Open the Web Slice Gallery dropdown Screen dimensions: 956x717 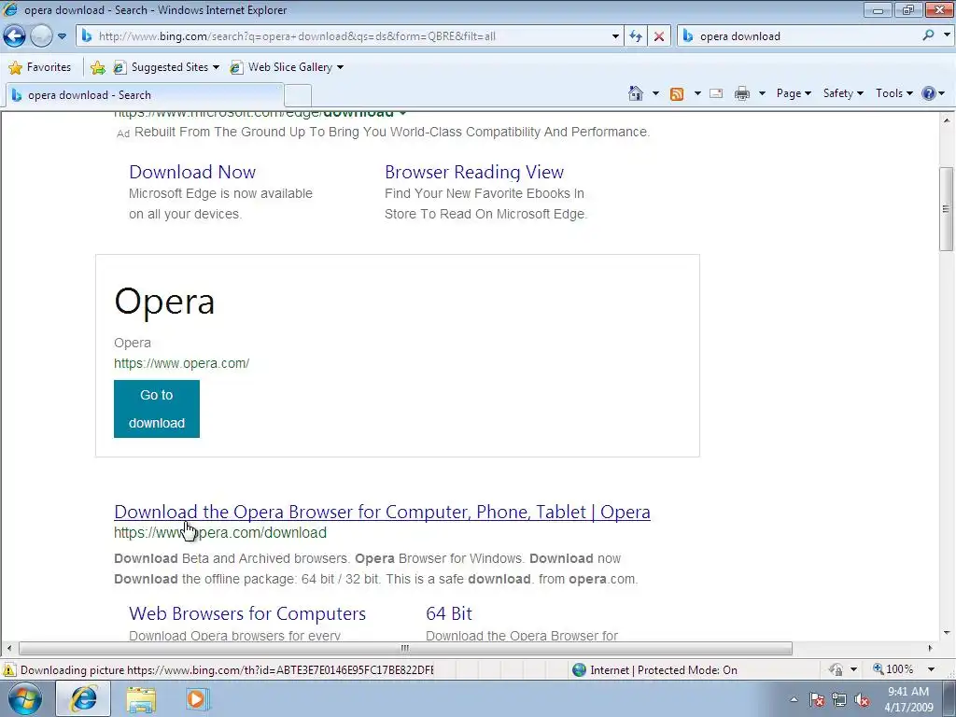pos(287,67)
